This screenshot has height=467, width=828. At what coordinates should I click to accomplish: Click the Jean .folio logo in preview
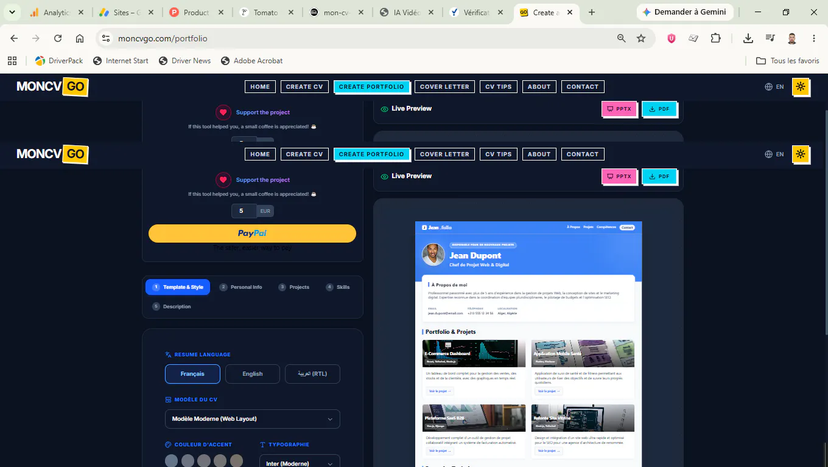pyautogui.click(x=437, y=227)
